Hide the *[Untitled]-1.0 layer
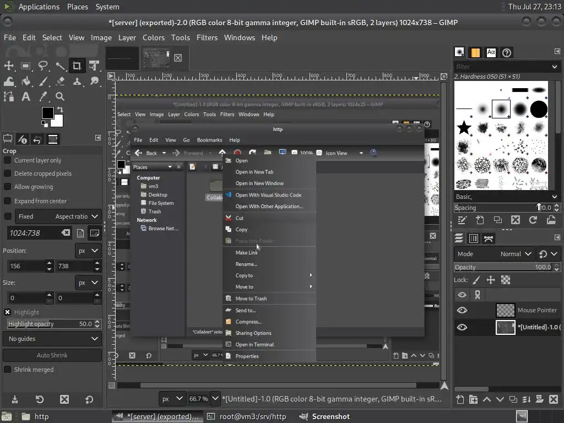Image resolution: width=564 pixels, height=423 pixels. [462, 327]
